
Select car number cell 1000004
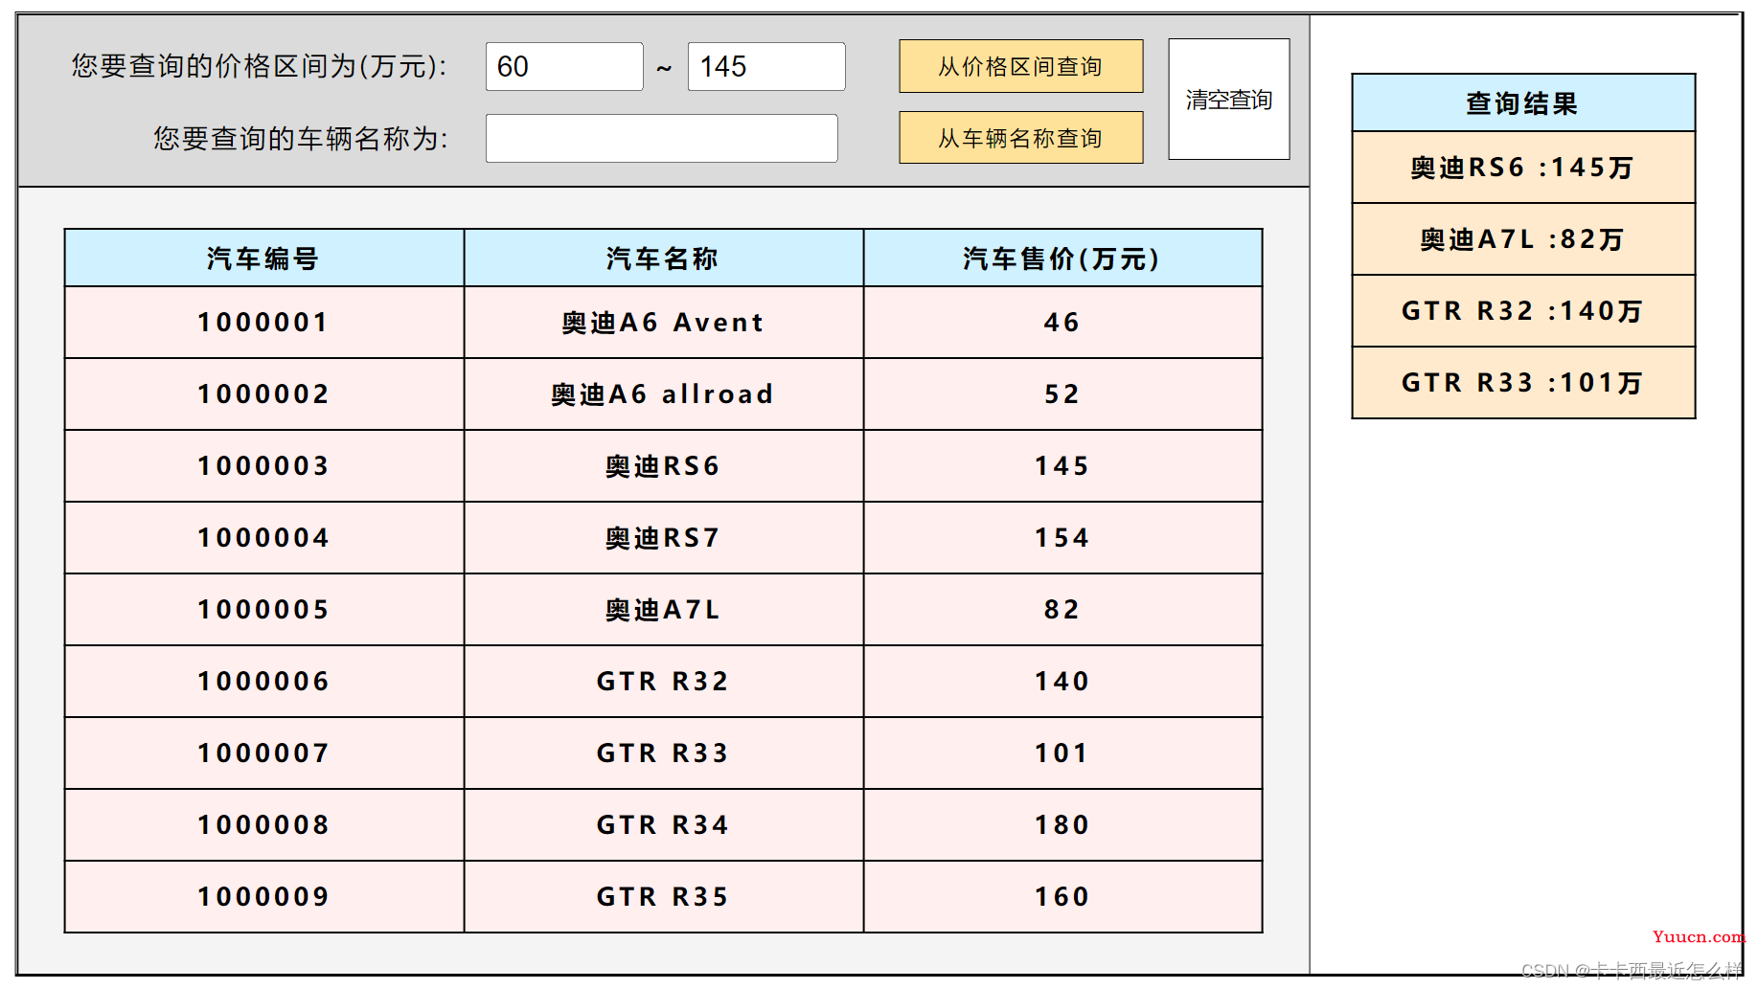point(264,538)
